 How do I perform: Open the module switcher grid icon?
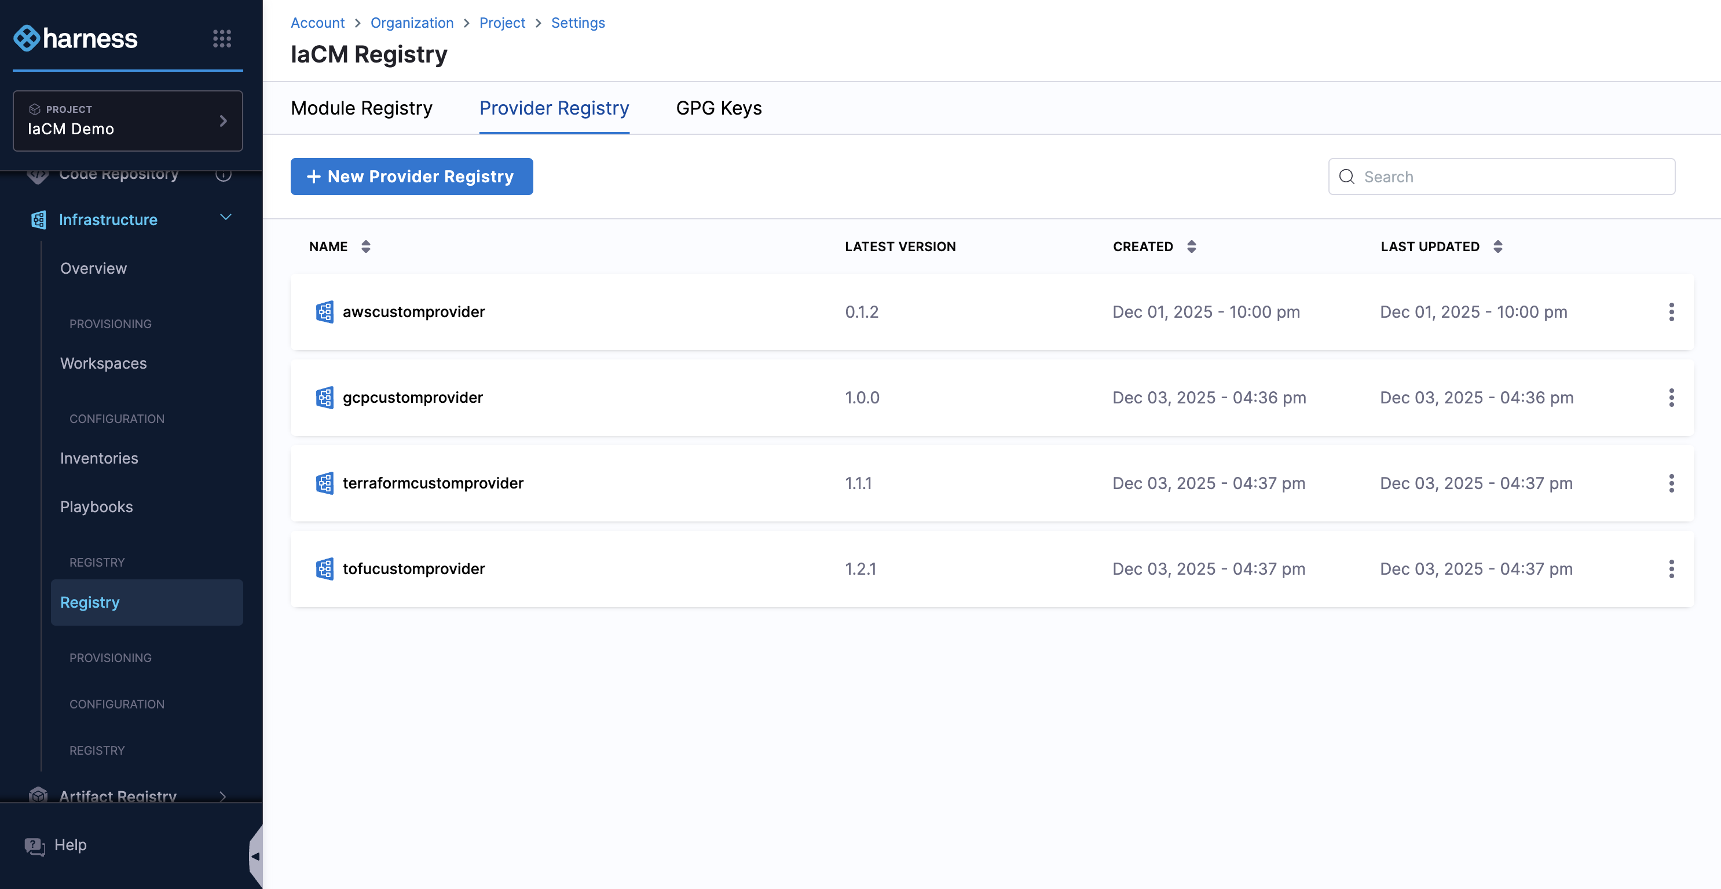point(222,39)
